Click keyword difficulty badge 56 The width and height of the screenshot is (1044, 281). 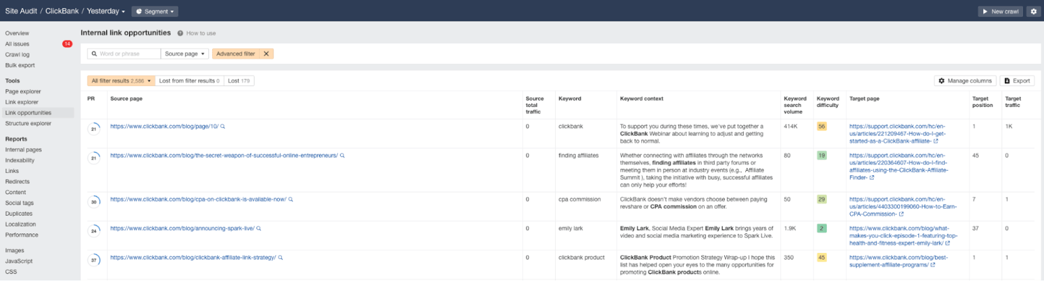click(x=821, y=126)
